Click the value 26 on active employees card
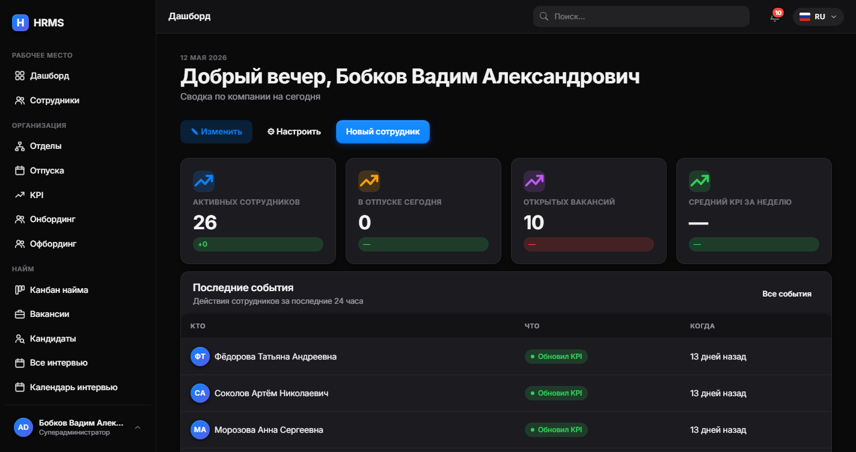 point(205,223)
